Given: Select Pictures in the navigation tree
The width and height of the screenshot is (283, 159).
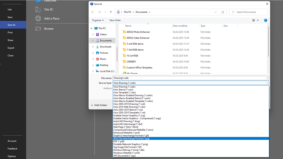Looking at the screenshot, I should click(x=104, y=53).
